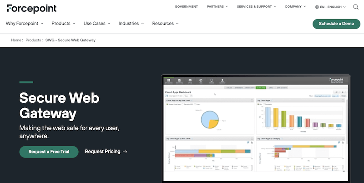Image resolution: width=364 pixels, height=183 pixels.
Task: Maximize the Top Cloud Apps panel
Action: point(343,101)
